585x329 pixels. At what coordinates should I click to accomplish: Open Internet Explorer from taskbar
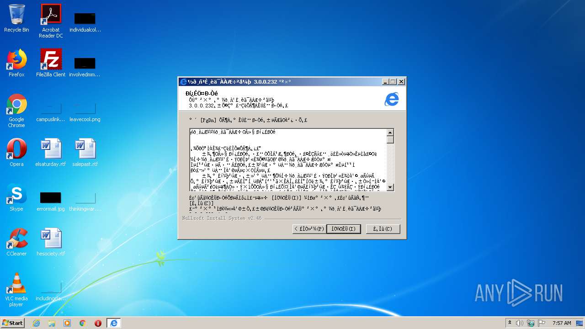pyautogui.click(x=36, y=323)
